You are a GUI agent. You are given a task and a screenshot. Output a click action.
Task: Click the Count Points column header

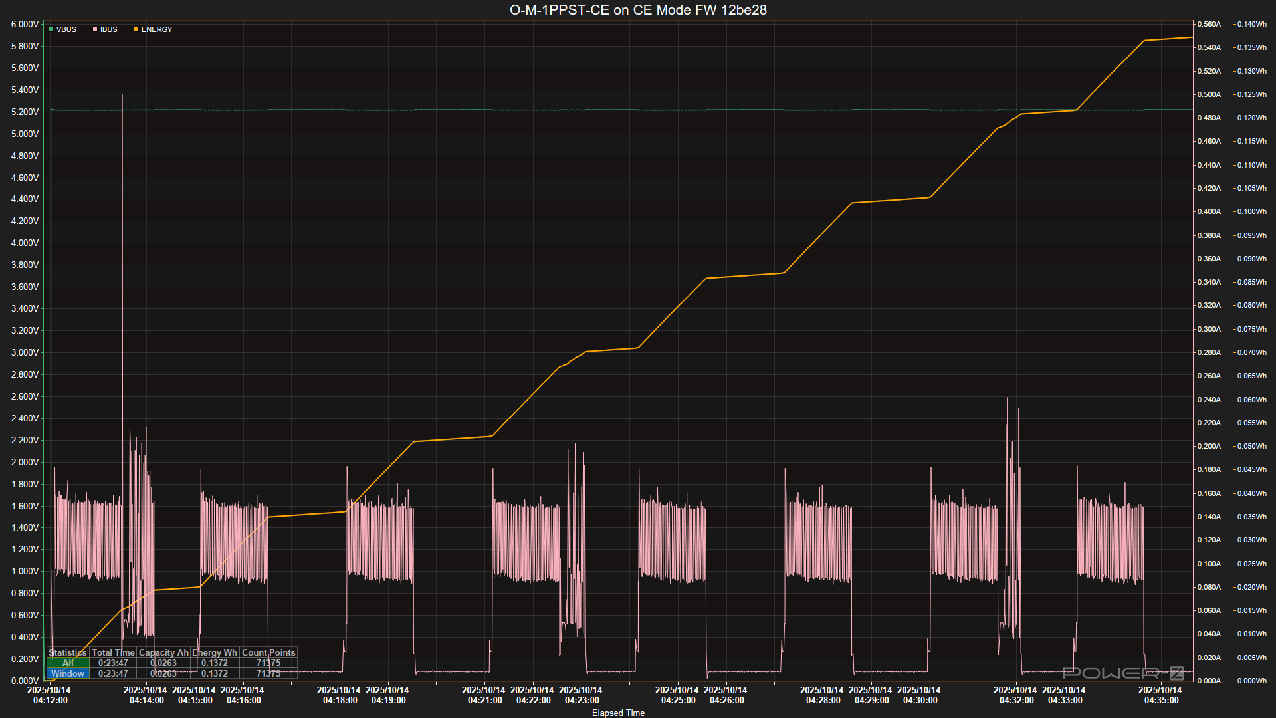pos(268,652)
